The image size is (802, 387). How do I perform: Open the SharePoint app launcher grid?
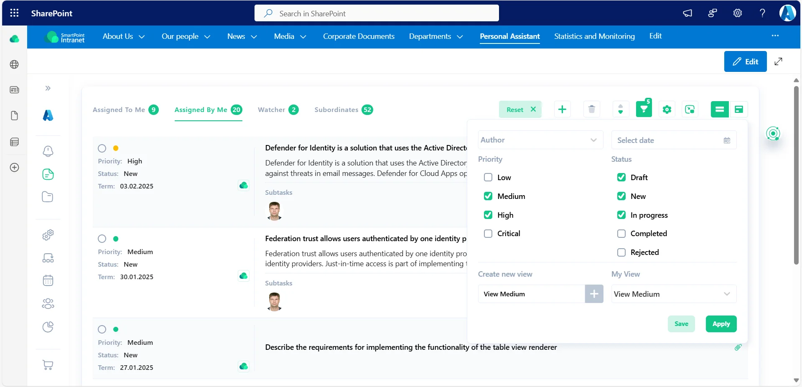(x=14, y=13)
